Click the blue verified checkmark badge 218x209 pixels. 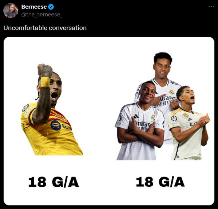point(51,7)
